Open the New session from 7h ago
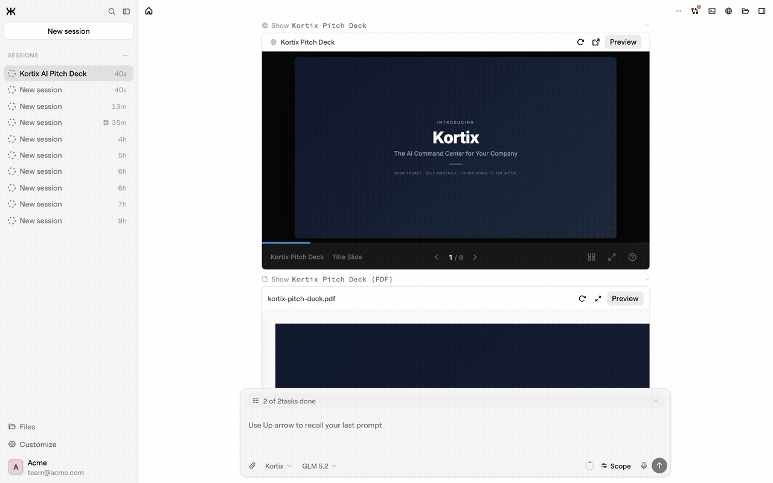The height and width of the screenshot is (483, 773). [69, 204]
